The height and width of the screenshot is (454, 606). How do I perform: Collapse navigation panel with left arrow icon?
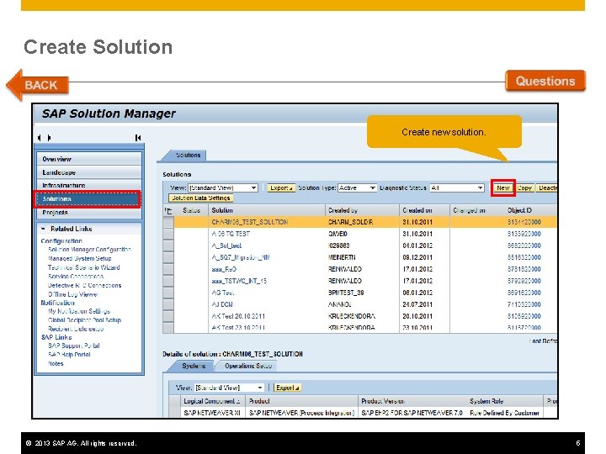point(40,137)
